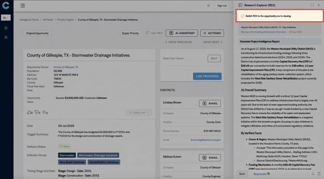The image size is (324, 179).
Task: Click Rehabilitation Initiatives tag
Action: [x=104, y=162]
